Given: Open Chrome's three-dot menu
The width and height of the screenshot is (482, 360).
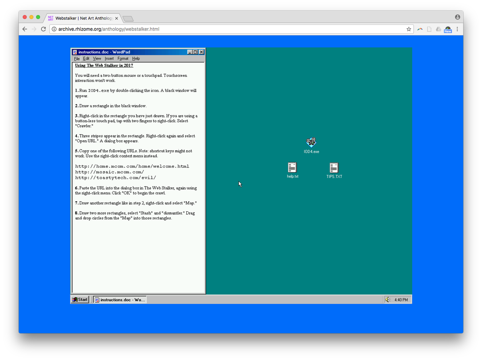Looking at the screenshot, I should pyautogui.click(x=457, y=29).
